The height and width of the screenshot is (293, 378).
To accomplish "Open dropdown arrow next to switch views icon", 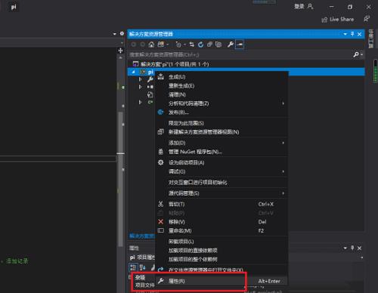I will 168,45.
